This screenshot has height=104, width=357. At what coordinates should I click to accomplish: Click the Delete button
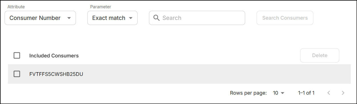point(320,55)
